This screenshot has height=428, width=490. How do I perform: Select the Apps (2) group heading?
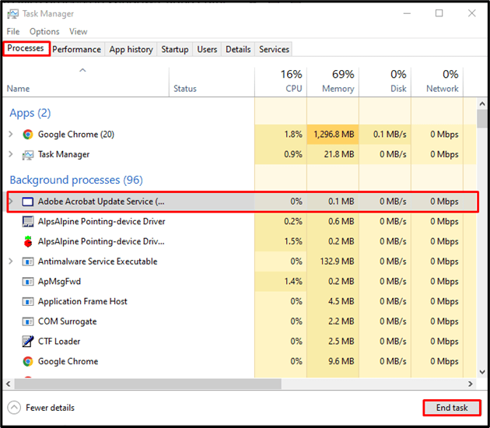pos(30,113)
